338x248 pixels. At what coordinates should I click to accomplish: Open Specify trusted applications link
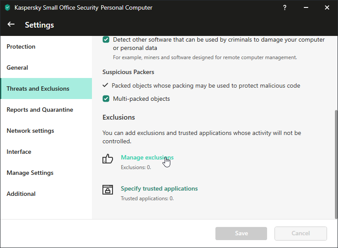[x=159, y=188]
